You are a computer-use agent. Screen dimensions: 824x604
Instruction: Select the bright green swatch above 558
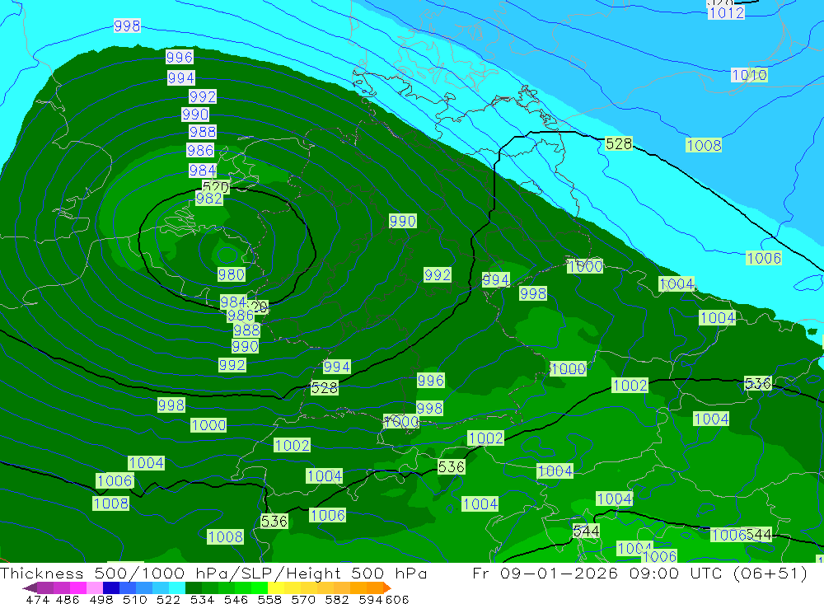tap(259, 588)
